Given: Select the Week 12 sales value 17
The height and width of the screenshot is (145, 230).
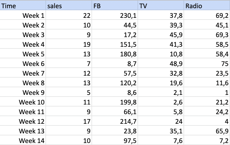Looking at the screenshot, I should [x=69, y=121].
